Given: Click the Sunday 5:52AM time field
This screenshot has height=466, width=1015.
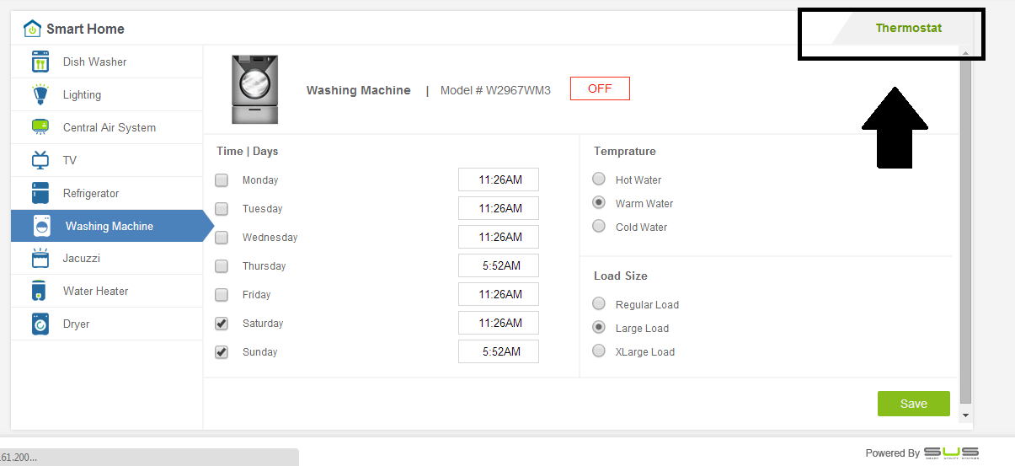Looking at the screenshot, I should point(499,352).
